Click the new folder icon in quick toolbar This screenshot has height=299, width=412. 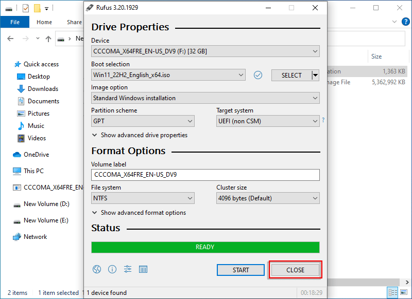(37, 8)
